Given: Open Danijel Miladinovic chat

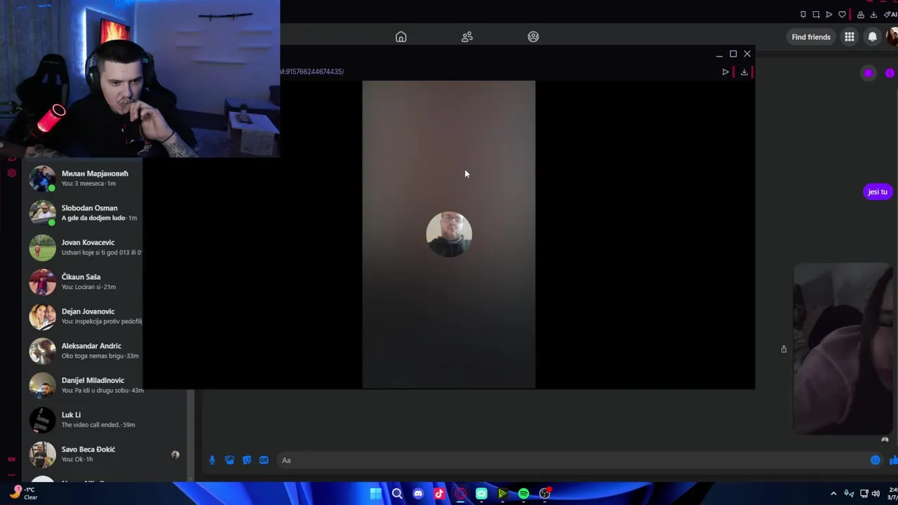Looking at the screenshot, I should [x=84, y=384].
